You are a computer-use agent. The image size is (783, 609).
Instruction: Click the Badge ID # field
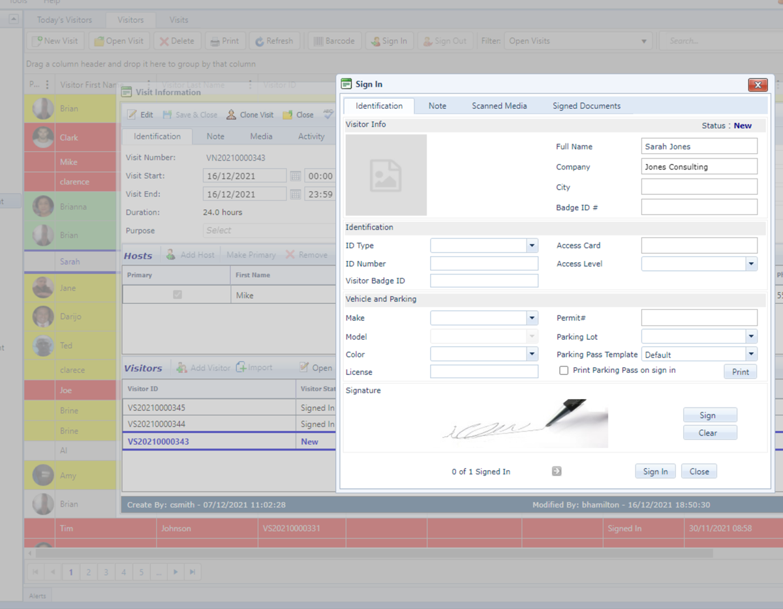click(x=699, y=207)
